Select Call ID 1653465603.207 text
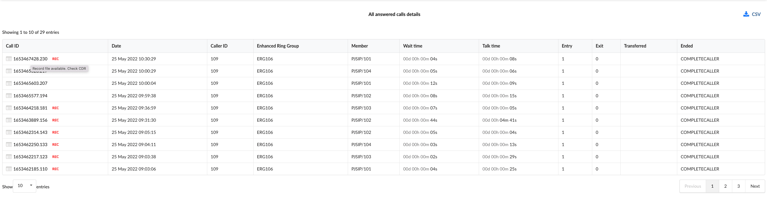The width and height of the screenshot is (767, 198). (30, 83)
